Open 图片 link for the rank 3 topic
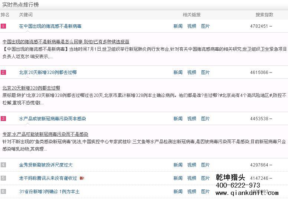The height and width of the screenshot is (202, 288). pos(205,119)
